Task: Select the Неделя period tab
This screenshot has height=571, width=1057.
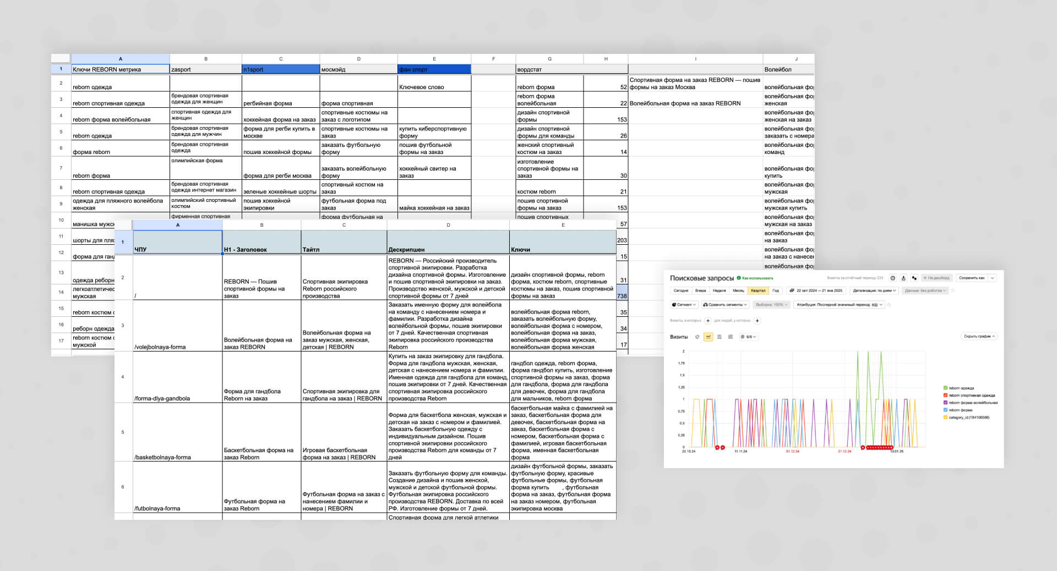Action: (719, 290)
